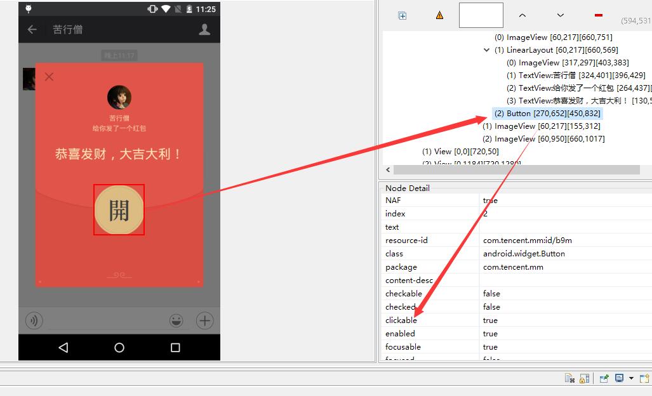Click the NAF row in Node Detail
652x396 pixels.
pyautogui.click(x=516, y=201)
